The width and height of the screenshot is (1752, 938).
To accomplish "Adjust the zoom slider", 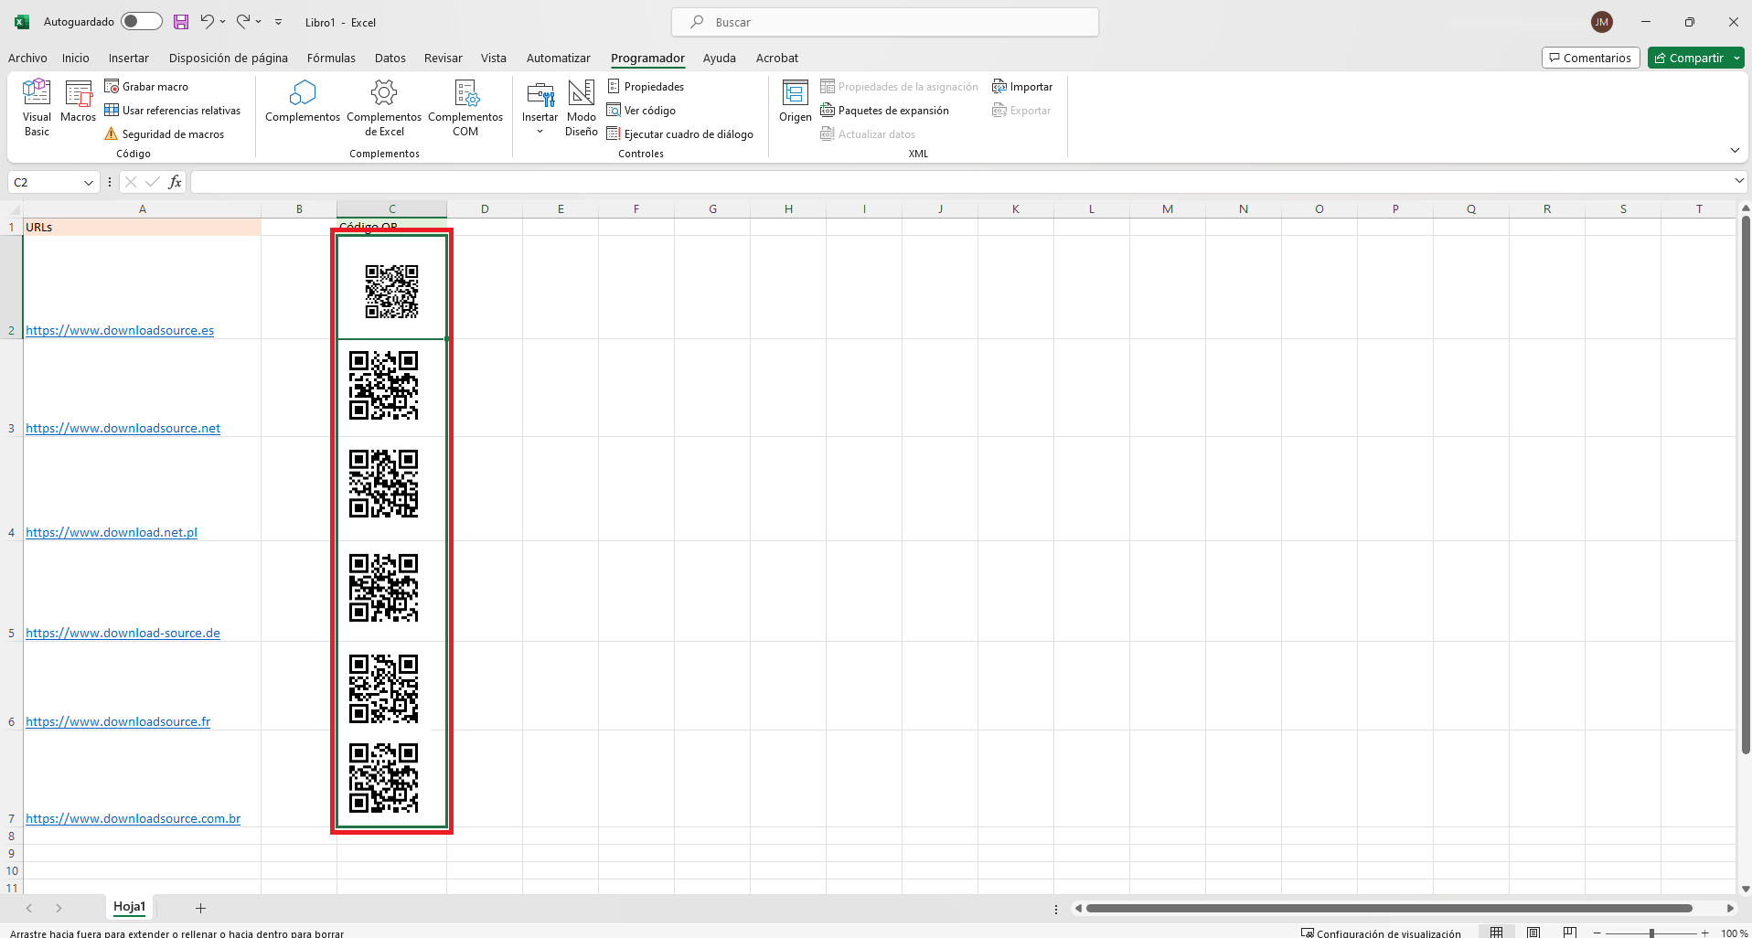I will tap(1651, 933).
